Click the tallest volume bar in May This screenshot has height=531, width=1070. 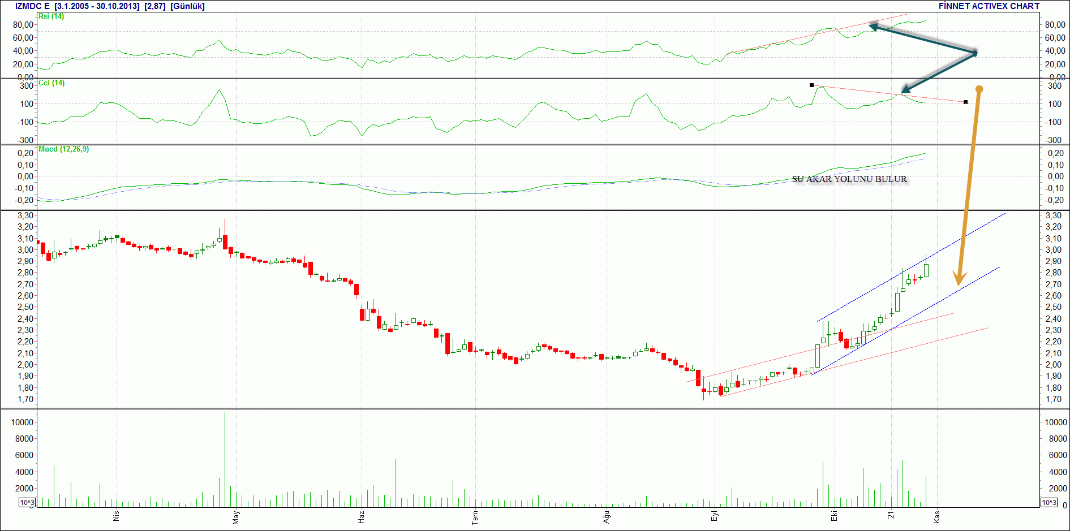point(225,459)
